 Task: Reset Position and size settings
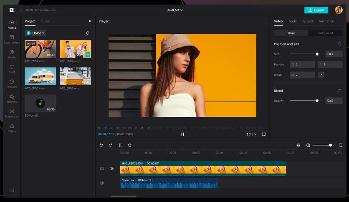coord(340,44)
